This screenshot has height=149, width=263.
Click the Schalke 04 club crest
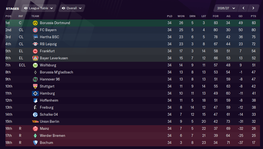[x=35, y=115]
